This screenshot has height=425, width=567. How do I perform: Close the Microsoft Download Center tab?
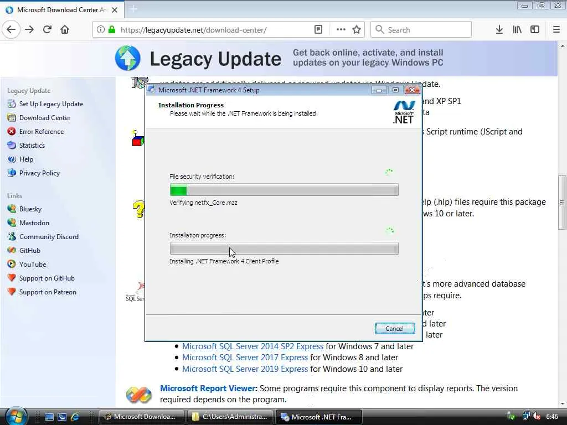click(114, 10)
